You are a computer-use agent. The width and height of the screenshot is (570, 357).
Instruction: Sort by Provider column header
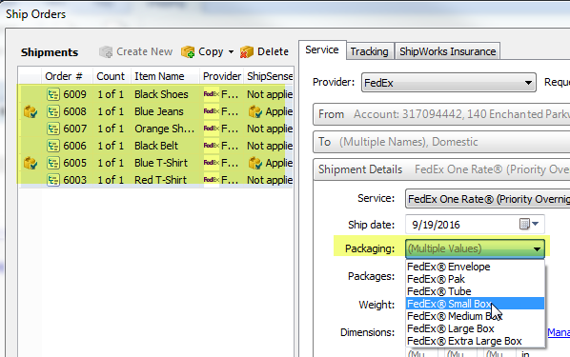point(222,76)
